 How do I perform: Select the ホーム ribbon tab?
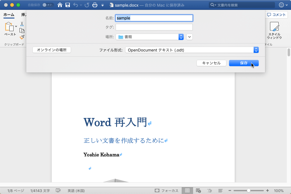tap(9, 14)
